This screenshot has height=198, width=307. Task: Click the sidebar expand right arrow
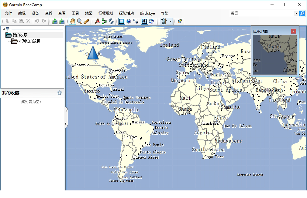click(x=66, y=124)
